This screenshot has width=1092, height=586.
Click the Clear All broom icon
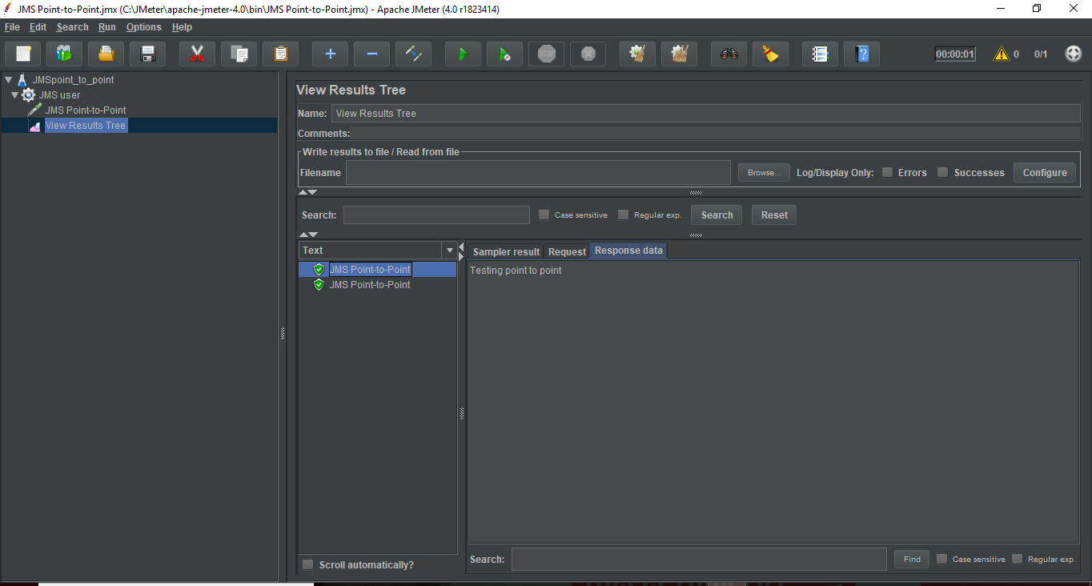coord(679,54)
